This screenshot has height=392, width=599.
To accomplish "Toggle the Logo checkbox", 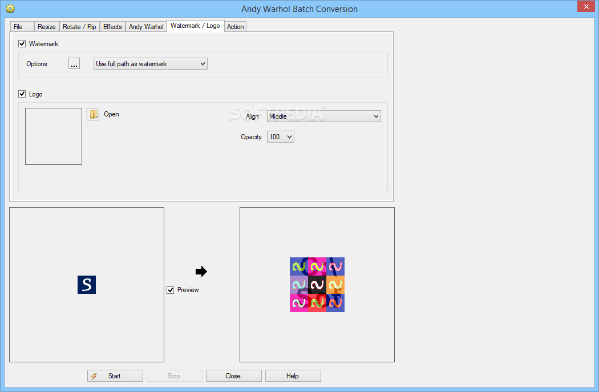I will pos(22,94).
